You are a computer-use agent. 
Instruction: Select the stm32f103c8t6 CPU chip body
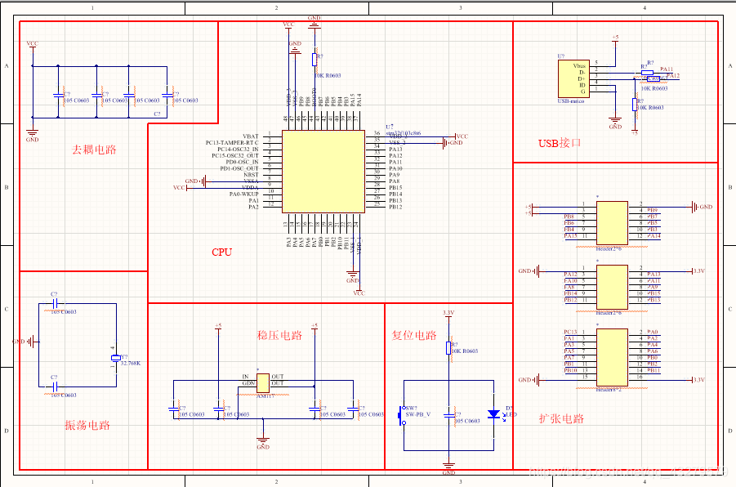point(323,172)
